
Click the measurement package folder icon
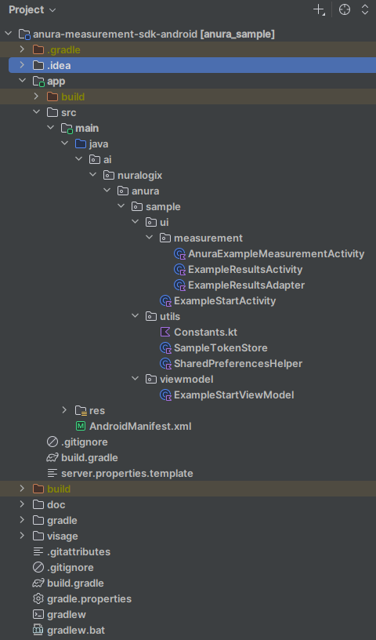pyautogui.click(x=165, y=238)
